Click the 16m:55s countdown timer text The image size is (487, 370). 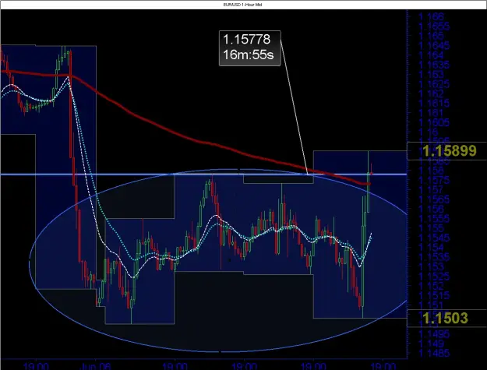click(x=248, y=55)
